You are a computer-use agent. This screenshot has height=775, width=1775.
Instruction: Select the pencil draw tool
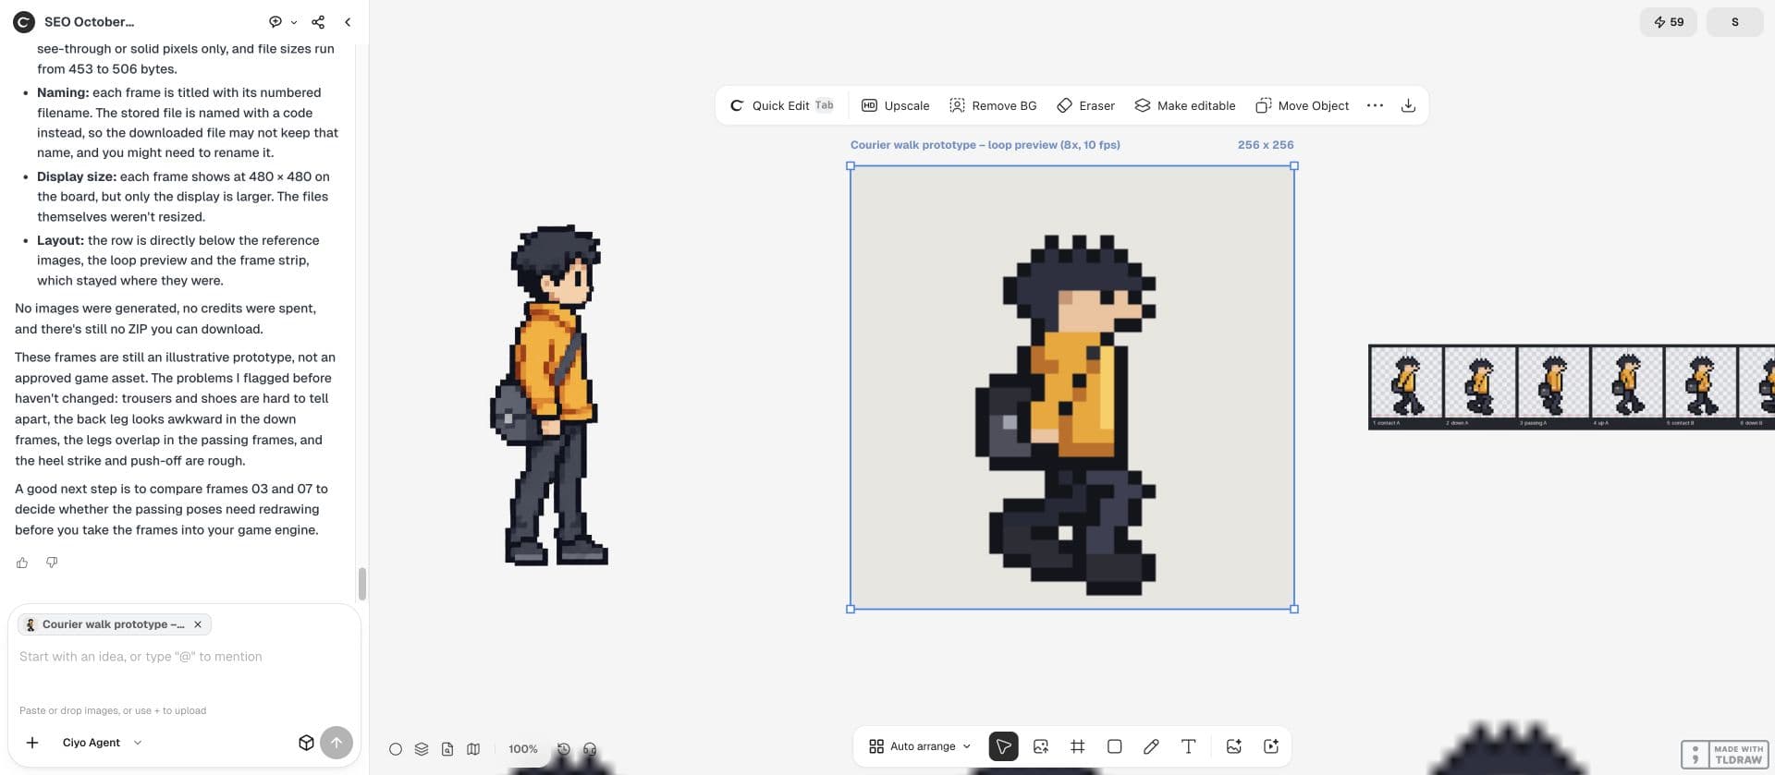point(1151,746)
